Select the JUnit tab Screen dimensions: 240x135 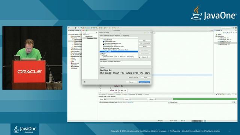click(x=139, y=94)
